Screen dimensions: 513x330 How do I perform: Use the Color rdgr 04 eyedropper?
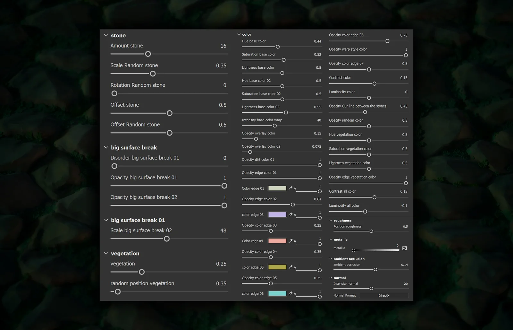click(290, 241)
